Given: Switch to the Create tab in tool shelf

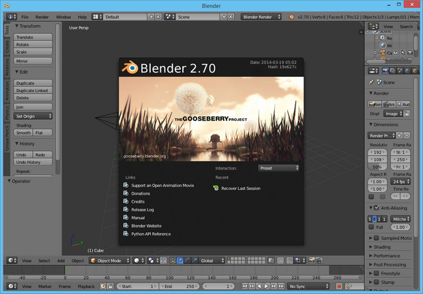Looking at the screenshot, I should coord(8,47).
